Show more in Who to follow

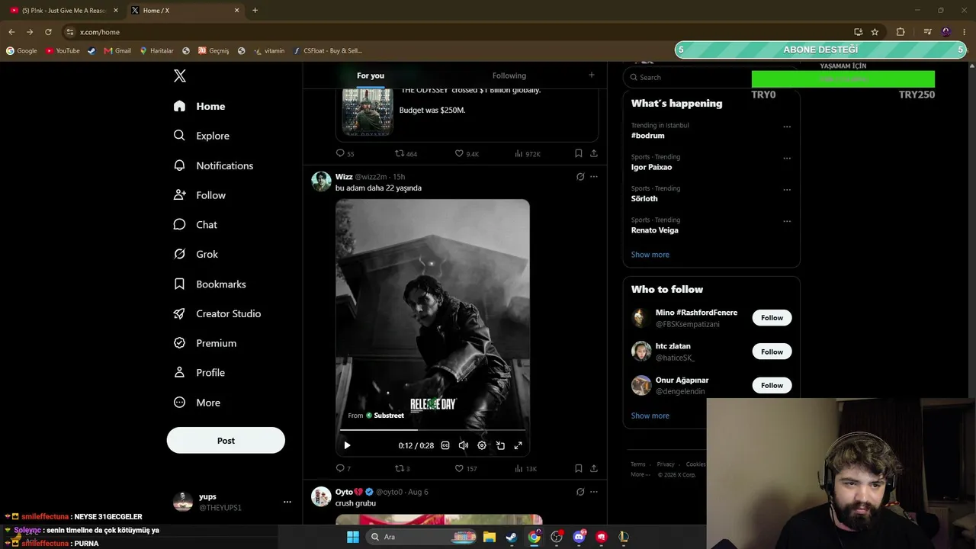point(650,416)
